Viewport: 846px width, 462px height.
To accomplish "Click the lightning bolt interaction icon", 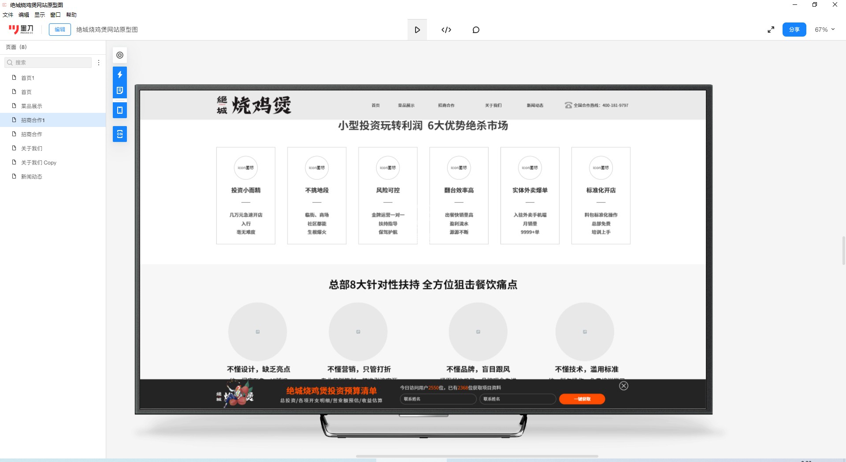I will click(120, 75).
